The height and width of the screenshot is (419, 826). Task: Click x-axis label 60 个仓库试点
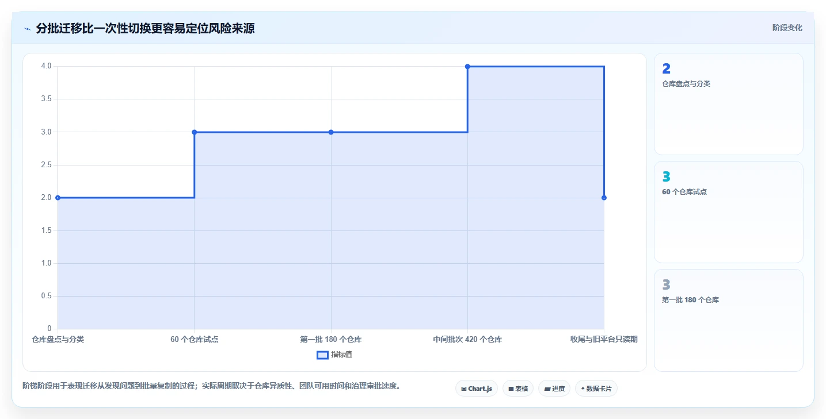[194, 339]
